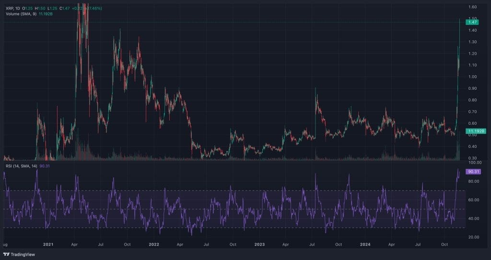Click the Oct 2024 time axis label
Image resolution: width=491 pixels, height=260 pixels.
[444, 244]
